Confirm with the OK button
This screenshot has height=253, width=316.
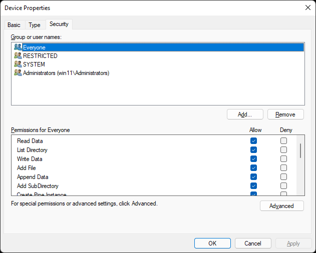(x=212, y=243)
